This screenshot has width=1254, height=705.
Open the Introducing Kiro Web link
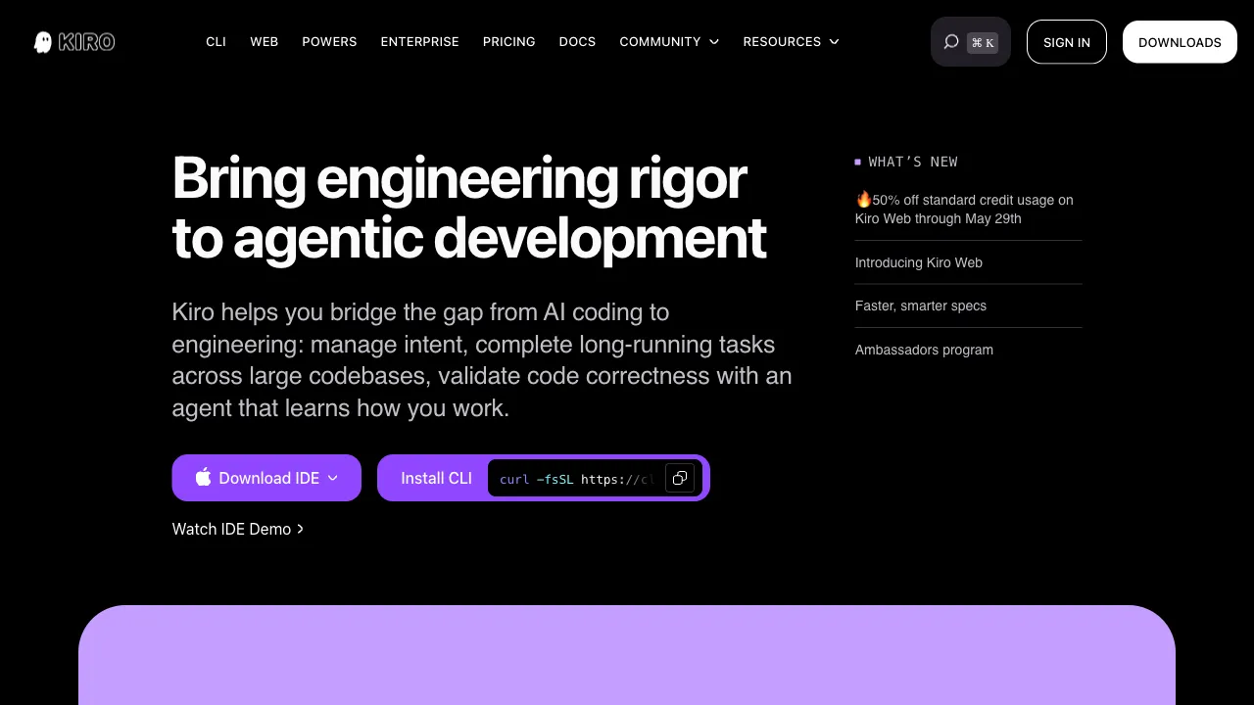919,262
